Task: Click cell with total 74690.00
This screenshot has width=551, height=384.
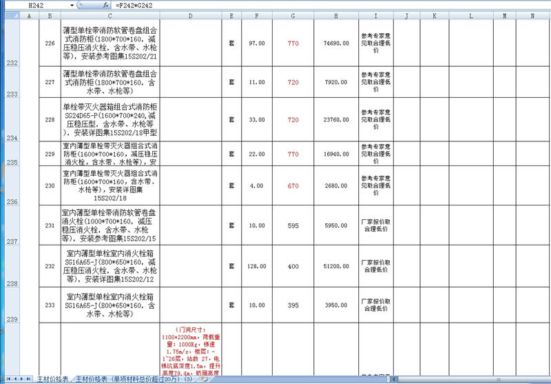Action: 335,43
